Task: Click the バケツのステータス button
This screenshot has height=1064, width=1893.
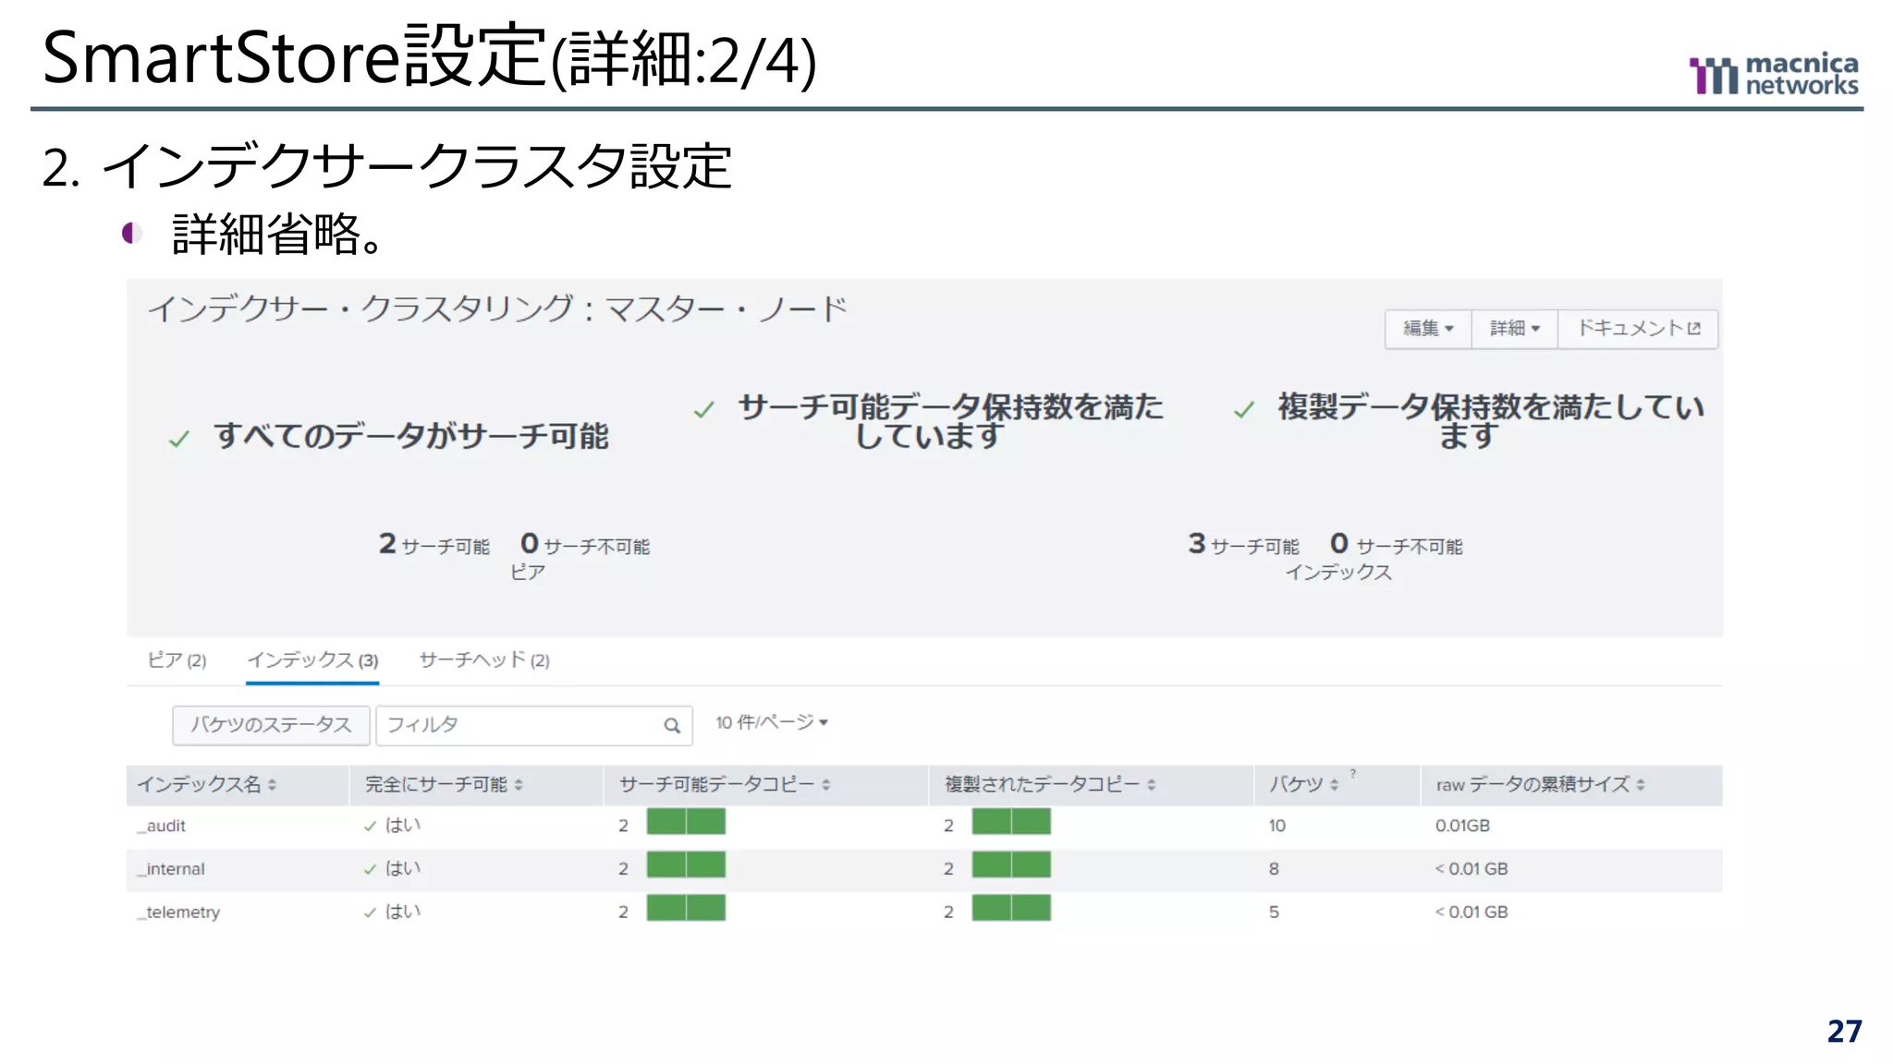Action: (x=271, y=725)
